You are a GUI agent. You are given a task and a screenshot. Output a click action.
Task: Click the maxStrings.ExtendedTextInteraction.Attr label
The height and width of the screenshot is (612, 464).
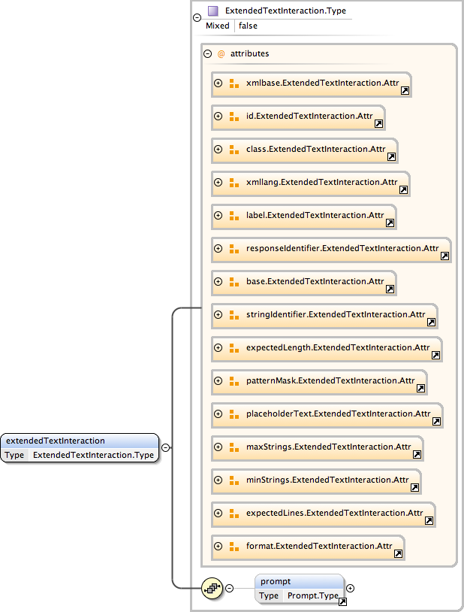click(327, 447)
